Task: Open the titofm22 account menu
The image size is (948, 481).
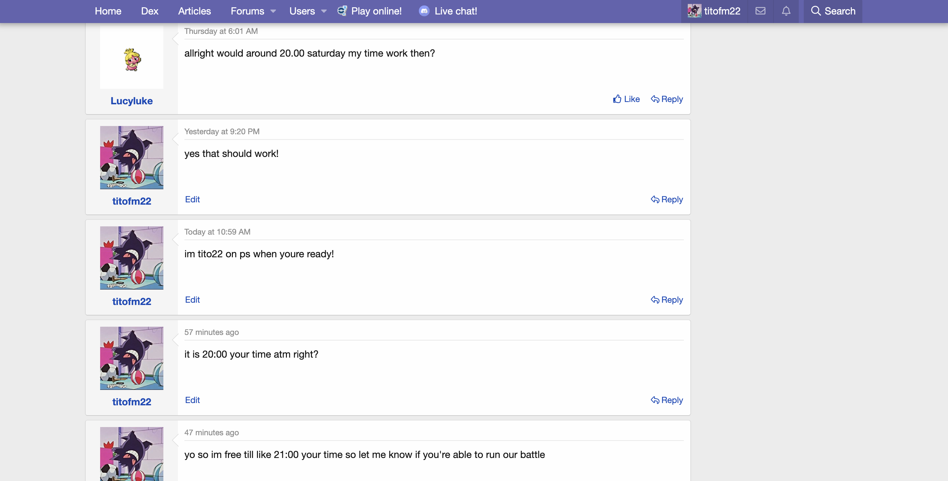Action: coord(714,11)
